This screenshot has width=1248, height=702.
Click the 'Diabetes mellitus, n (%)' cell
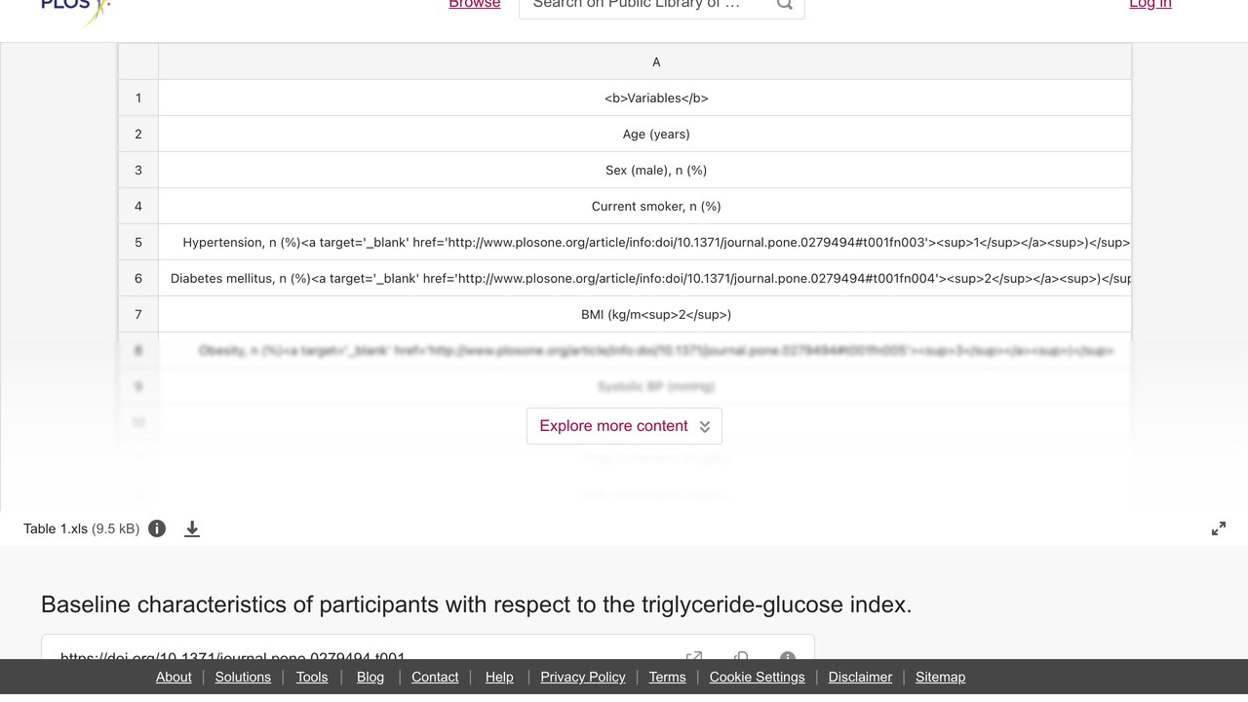coord(644,278)
